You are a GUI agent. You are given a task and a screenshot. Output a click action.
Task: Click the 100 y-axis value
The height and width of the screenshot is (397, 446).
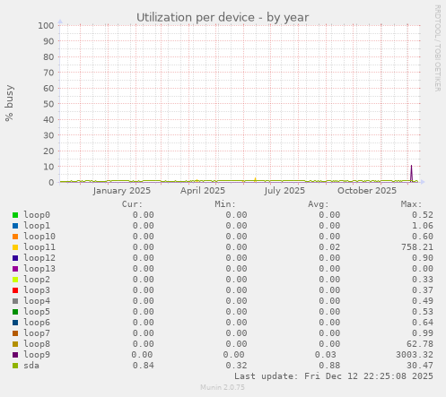pos(46,25)
